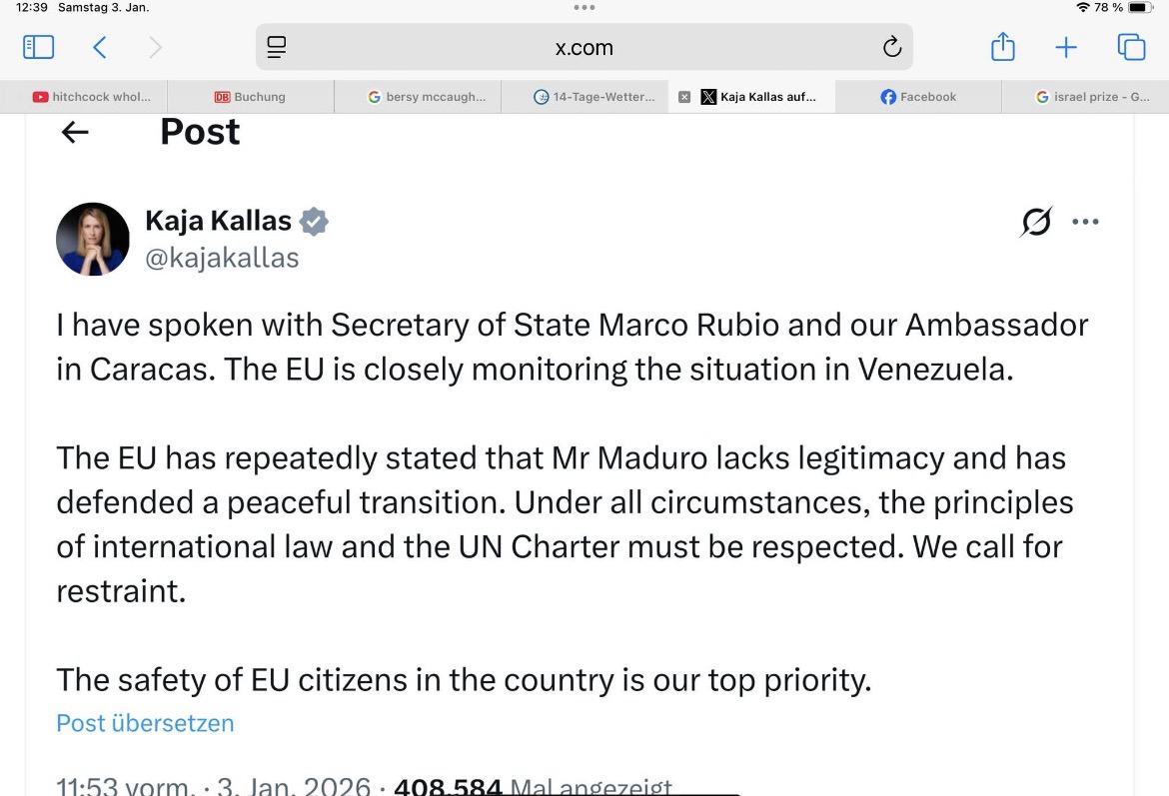This screenshot has width=1169, height=796.
Task: Click the Grok icon on the post
Action: [1036, 222]
